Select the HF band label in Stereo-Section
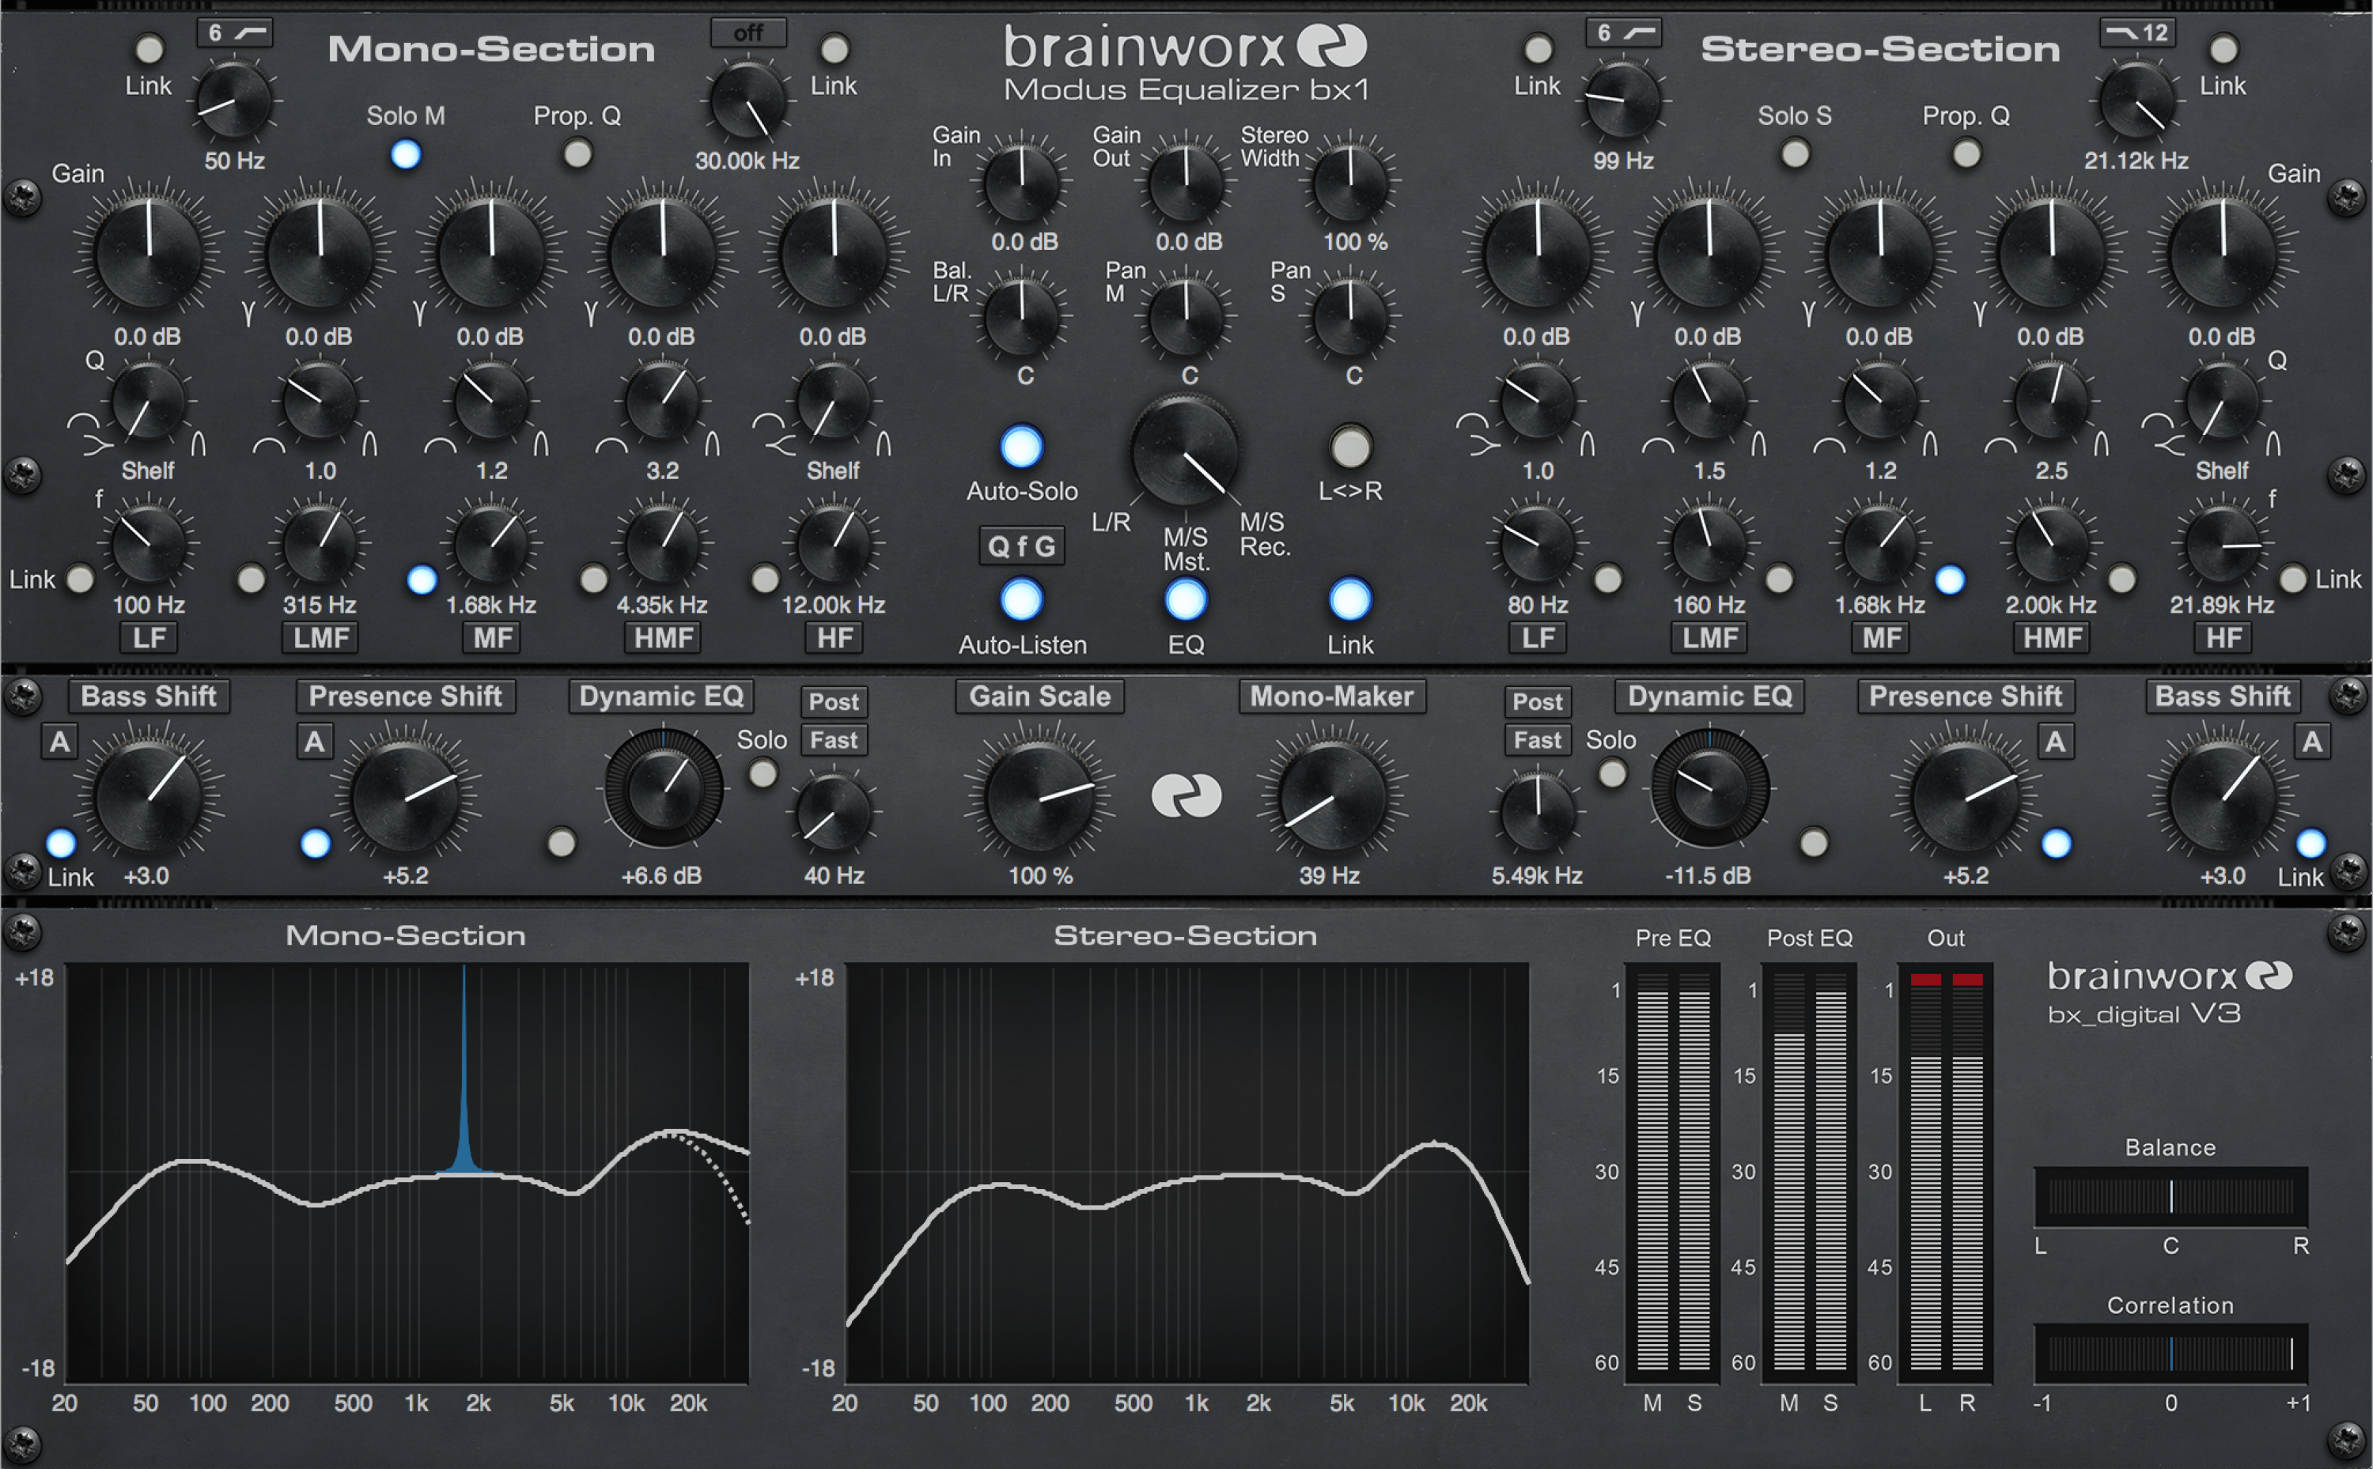Image resolution: width=2373 pixels, height=1469 pixels. pyautogui.click(x=2223, y=638)
